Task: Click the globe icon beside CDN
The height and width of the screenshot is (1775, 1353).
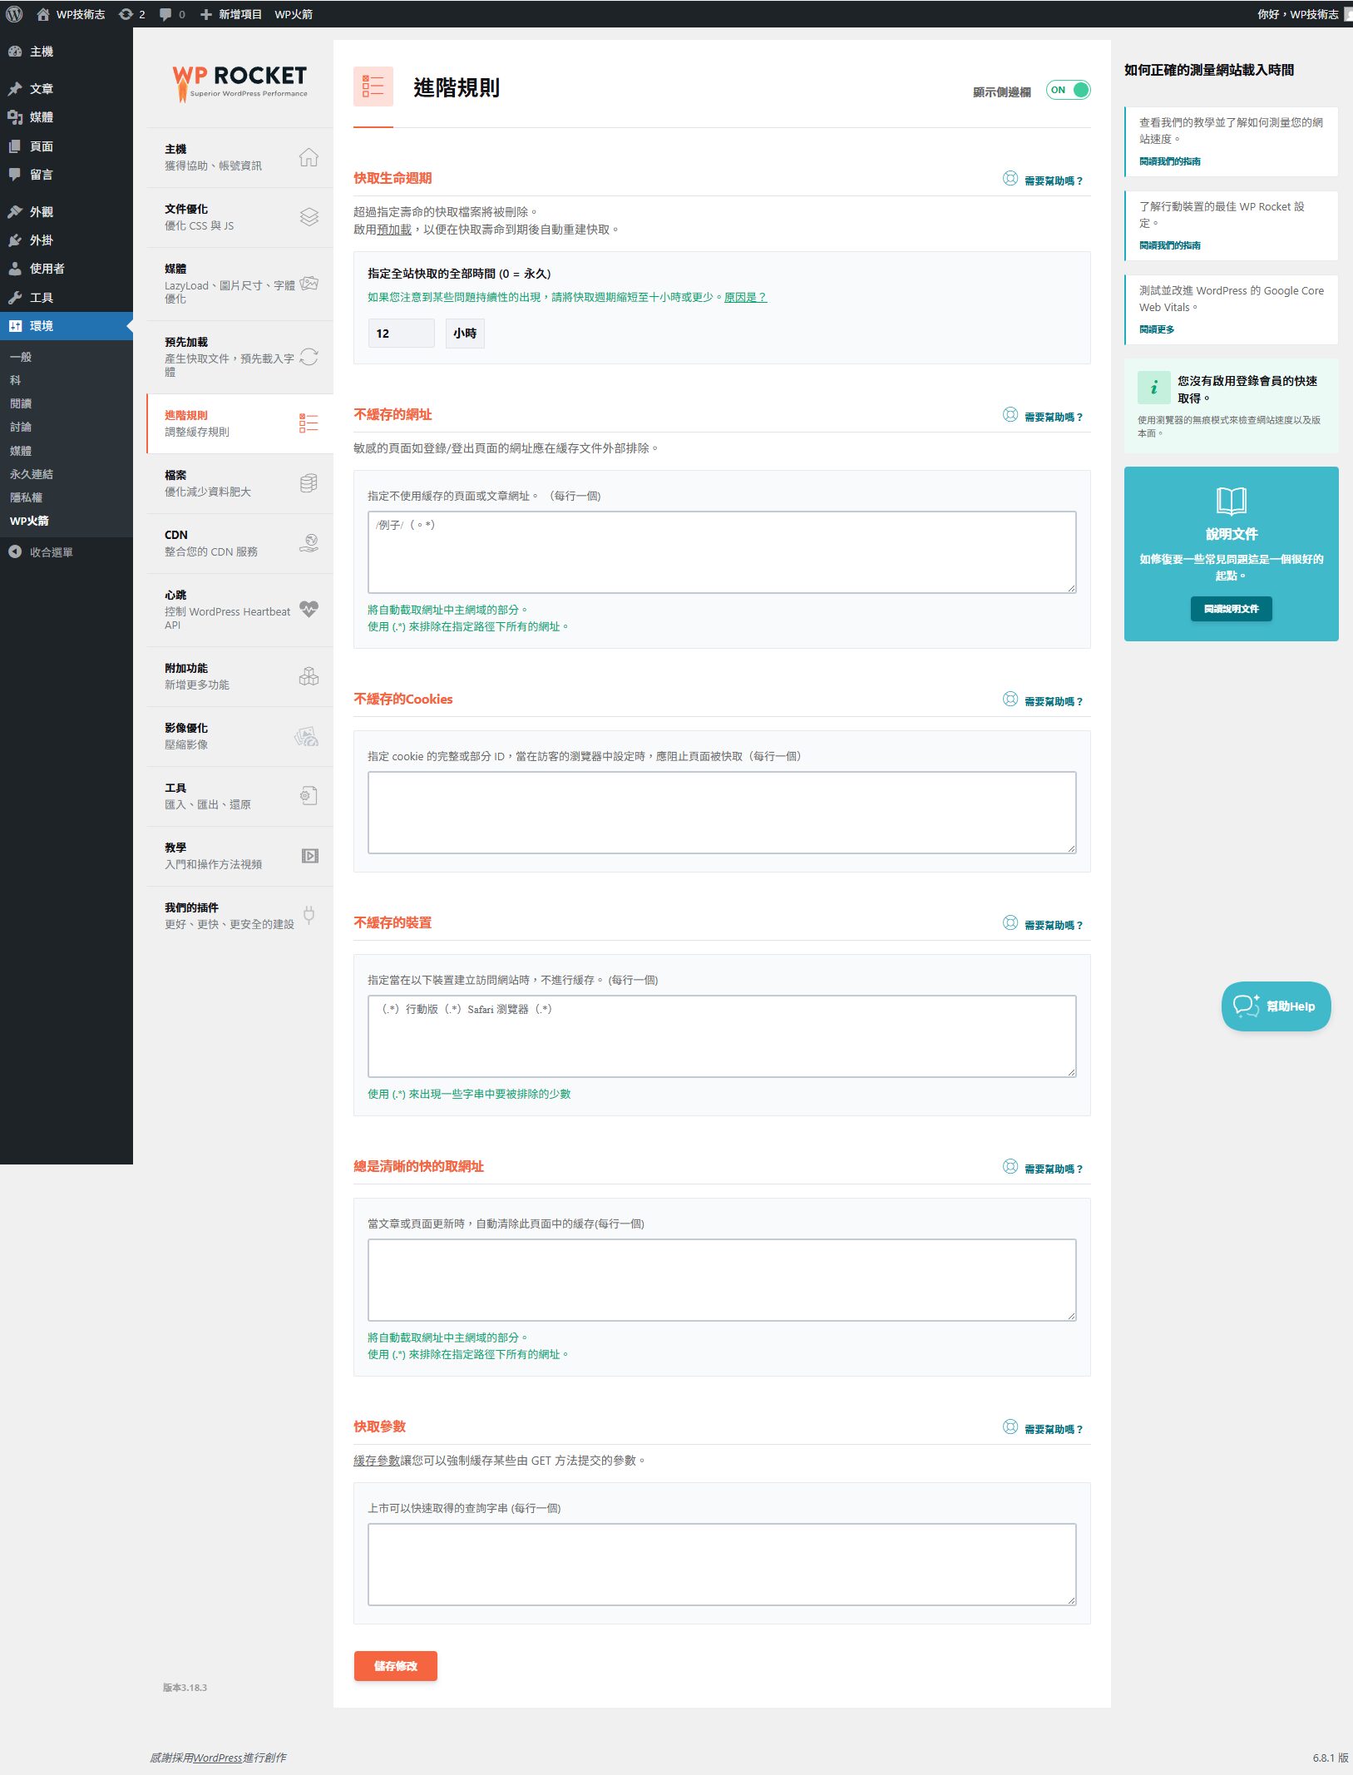Action: click(309, 543)
